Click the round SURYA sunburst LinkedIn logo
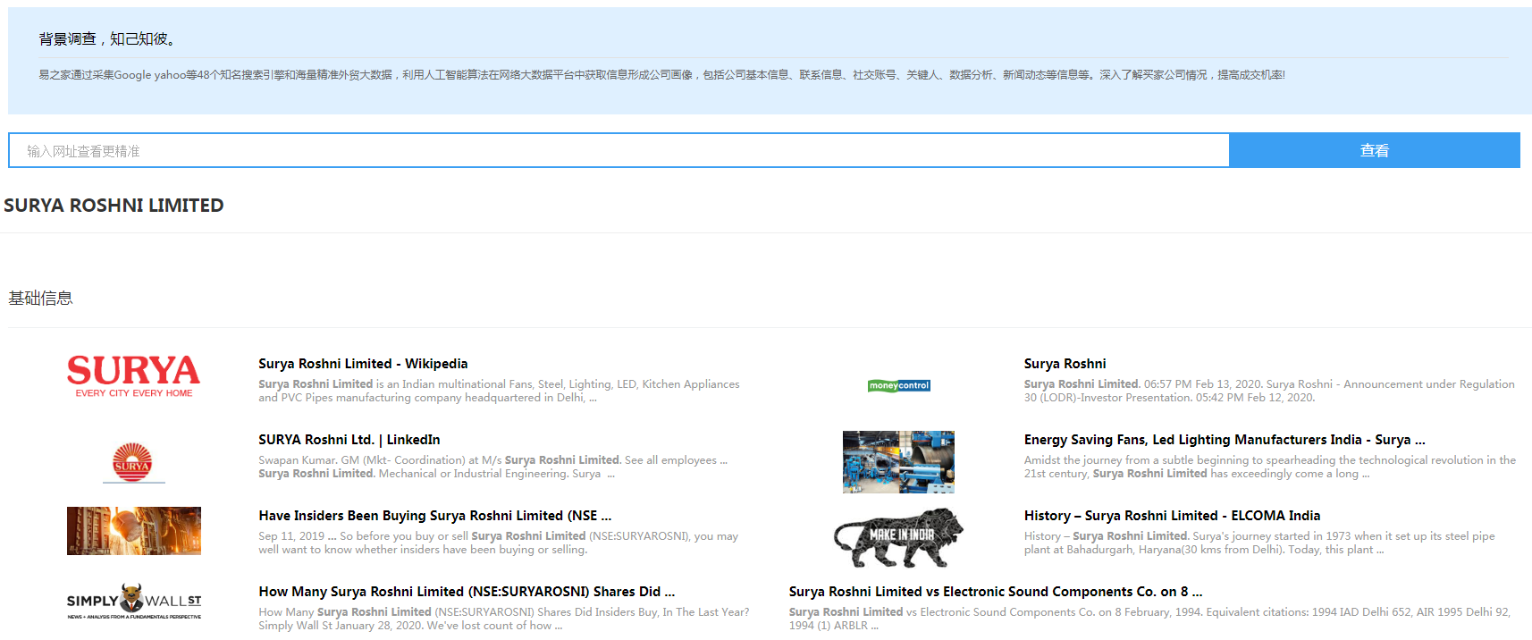The height and width of the screenshot is (640, 1532). coord(133,462)
